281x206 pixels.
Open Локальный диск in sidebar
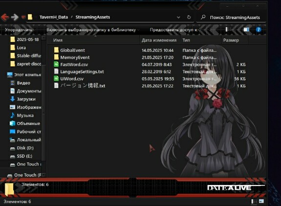pos(25,140)
